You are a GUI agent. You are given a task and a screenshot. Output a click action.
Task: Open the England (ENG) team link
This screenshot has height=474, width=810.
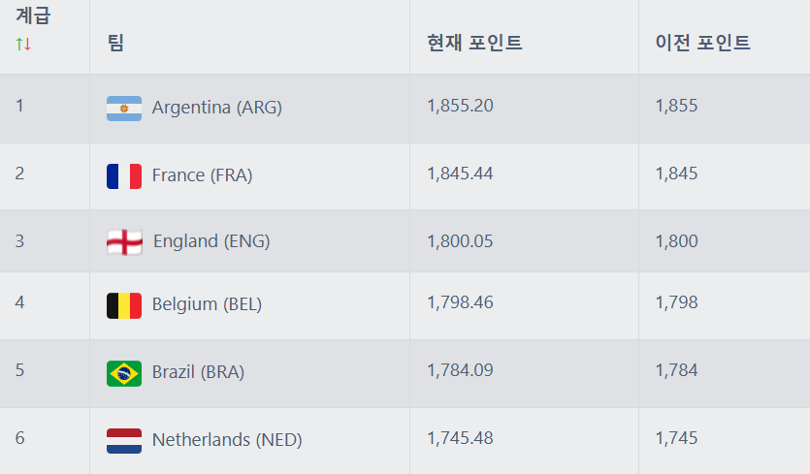[211, 241]
